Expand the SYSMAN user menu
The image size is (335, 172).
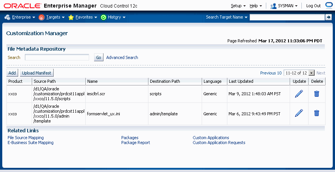(287, 6)
